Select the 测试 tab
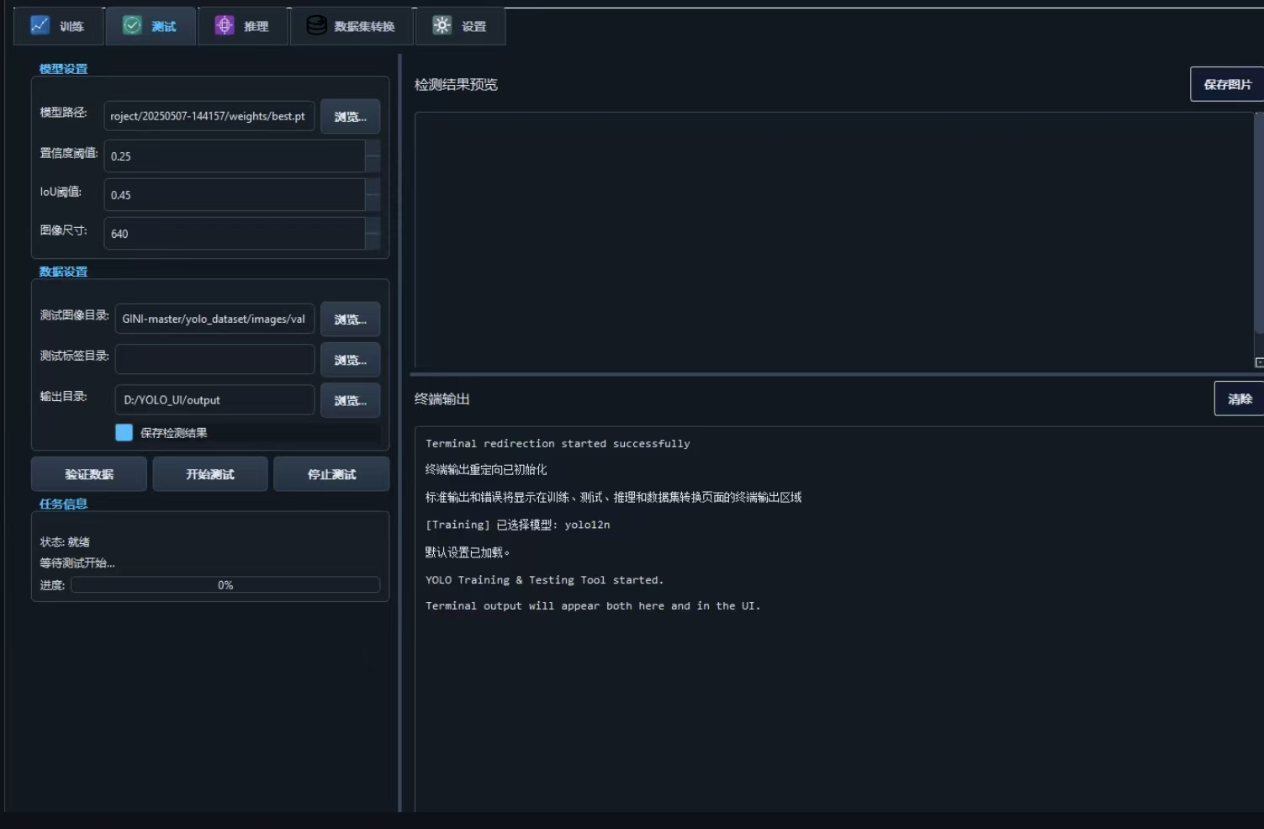The height and width of the screenshot is (829, 1264). [x=151, y=26]
